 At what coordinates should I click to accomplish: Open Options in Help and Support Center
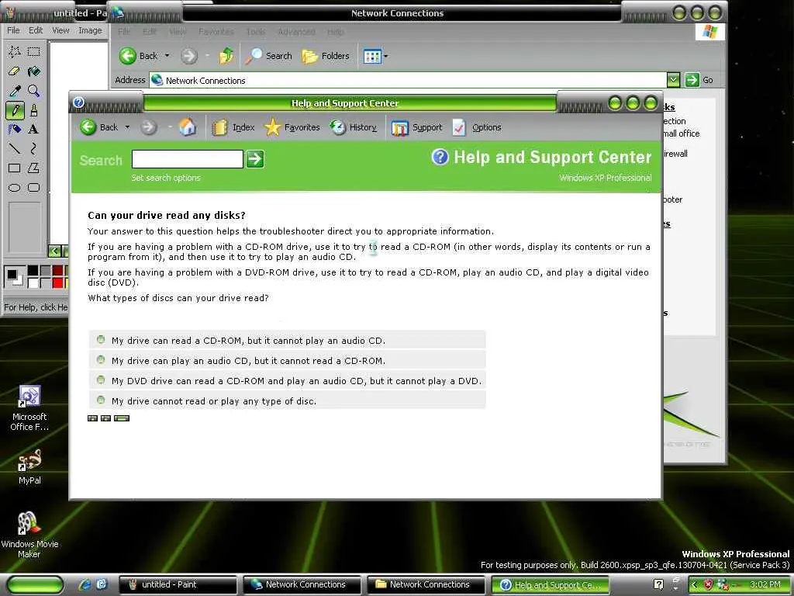(477, 127)
